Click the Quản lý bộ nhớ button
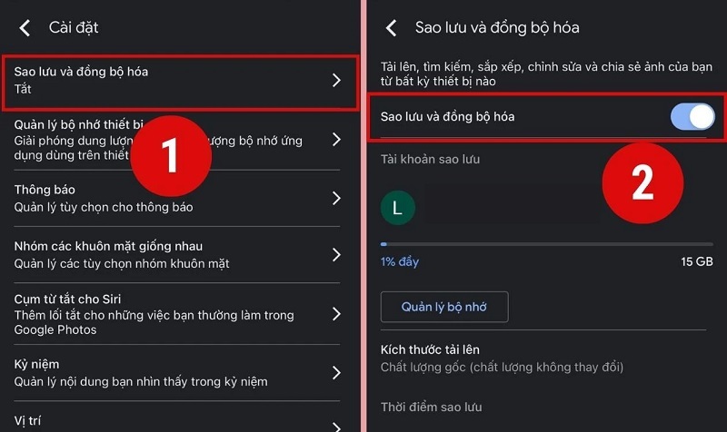This screenshot has height=432, width=727. coord(444,307)
